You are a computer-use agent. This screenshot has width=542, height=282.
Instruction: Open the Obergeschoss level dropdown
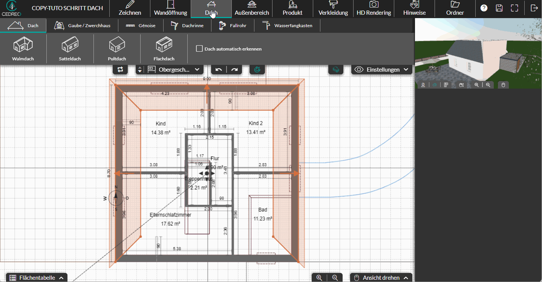pyautogui.click(x=174, y=69)
